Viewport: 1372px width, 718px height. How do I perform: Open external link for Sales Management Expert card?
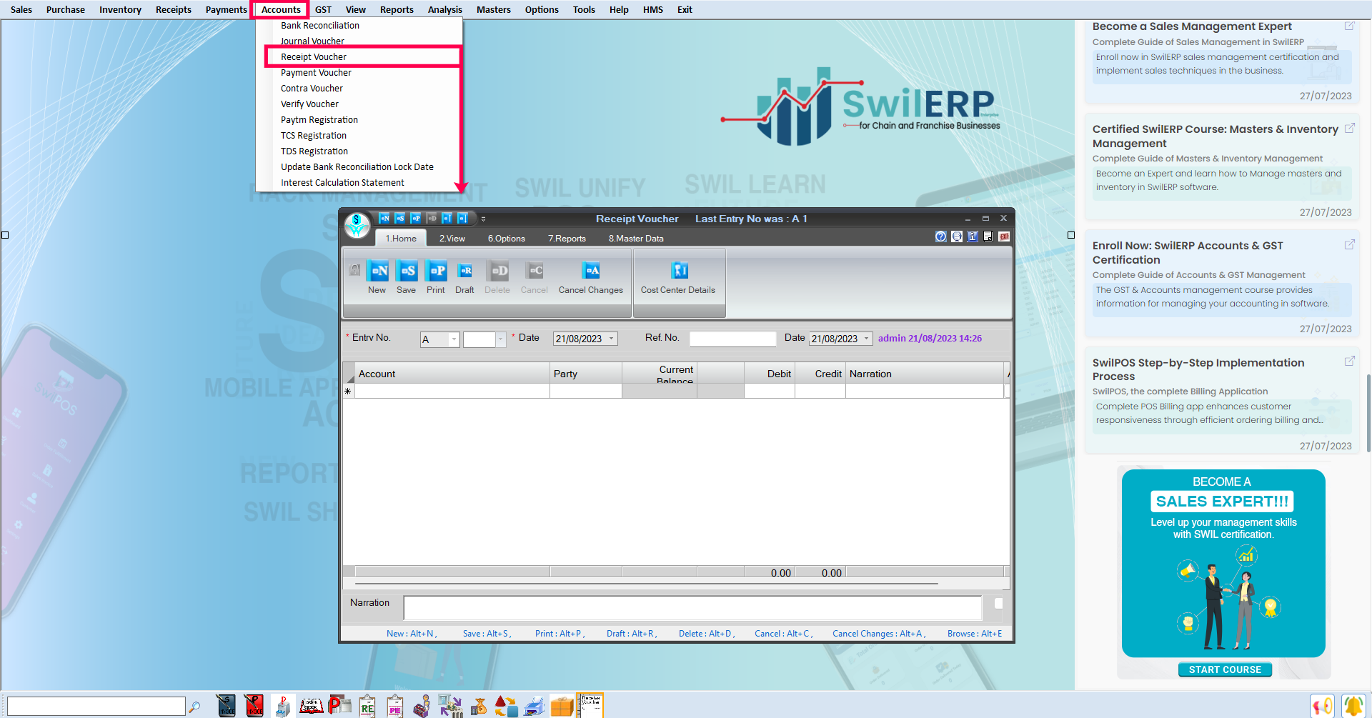[1350, 26]
